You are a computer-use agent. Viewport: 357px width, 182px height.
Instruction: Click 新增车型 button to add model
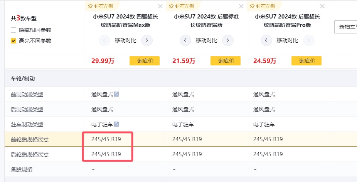click(347, 27)
